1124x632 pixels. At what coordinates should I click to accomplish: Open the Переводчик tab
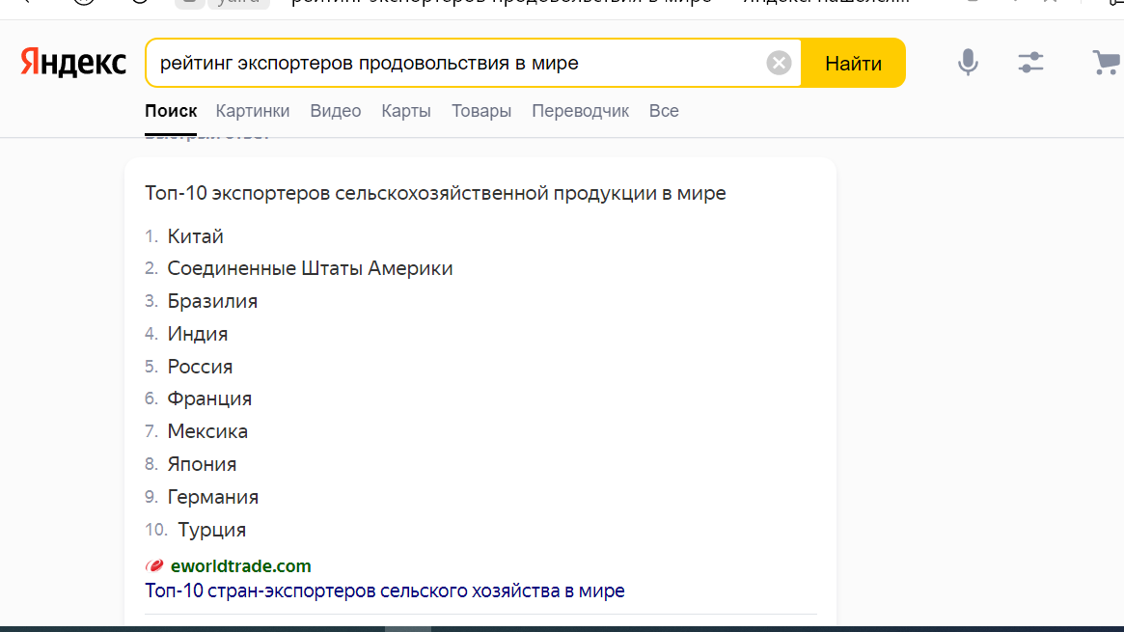click(x=580, y=111)
